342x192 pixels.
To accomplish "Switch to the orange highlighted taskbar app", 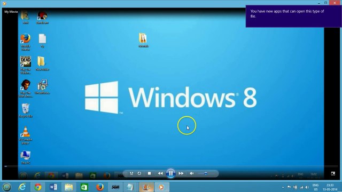I will [x=146, y=187].
